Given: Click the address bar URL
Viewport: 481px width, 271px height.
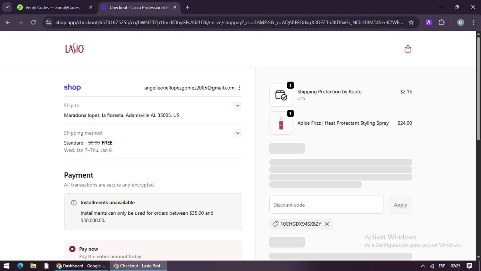Looking at the screenshot, I should pos(229,22).
